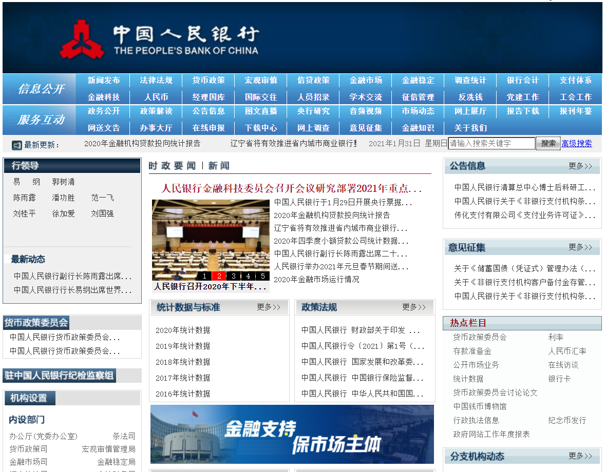Select carousel slide number 3
Viewport: 605px width, 472px height.
point(234,276)
